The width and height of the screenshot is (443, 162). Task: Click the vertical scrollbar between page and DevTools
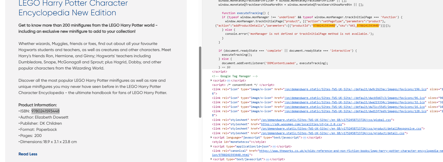200,82
